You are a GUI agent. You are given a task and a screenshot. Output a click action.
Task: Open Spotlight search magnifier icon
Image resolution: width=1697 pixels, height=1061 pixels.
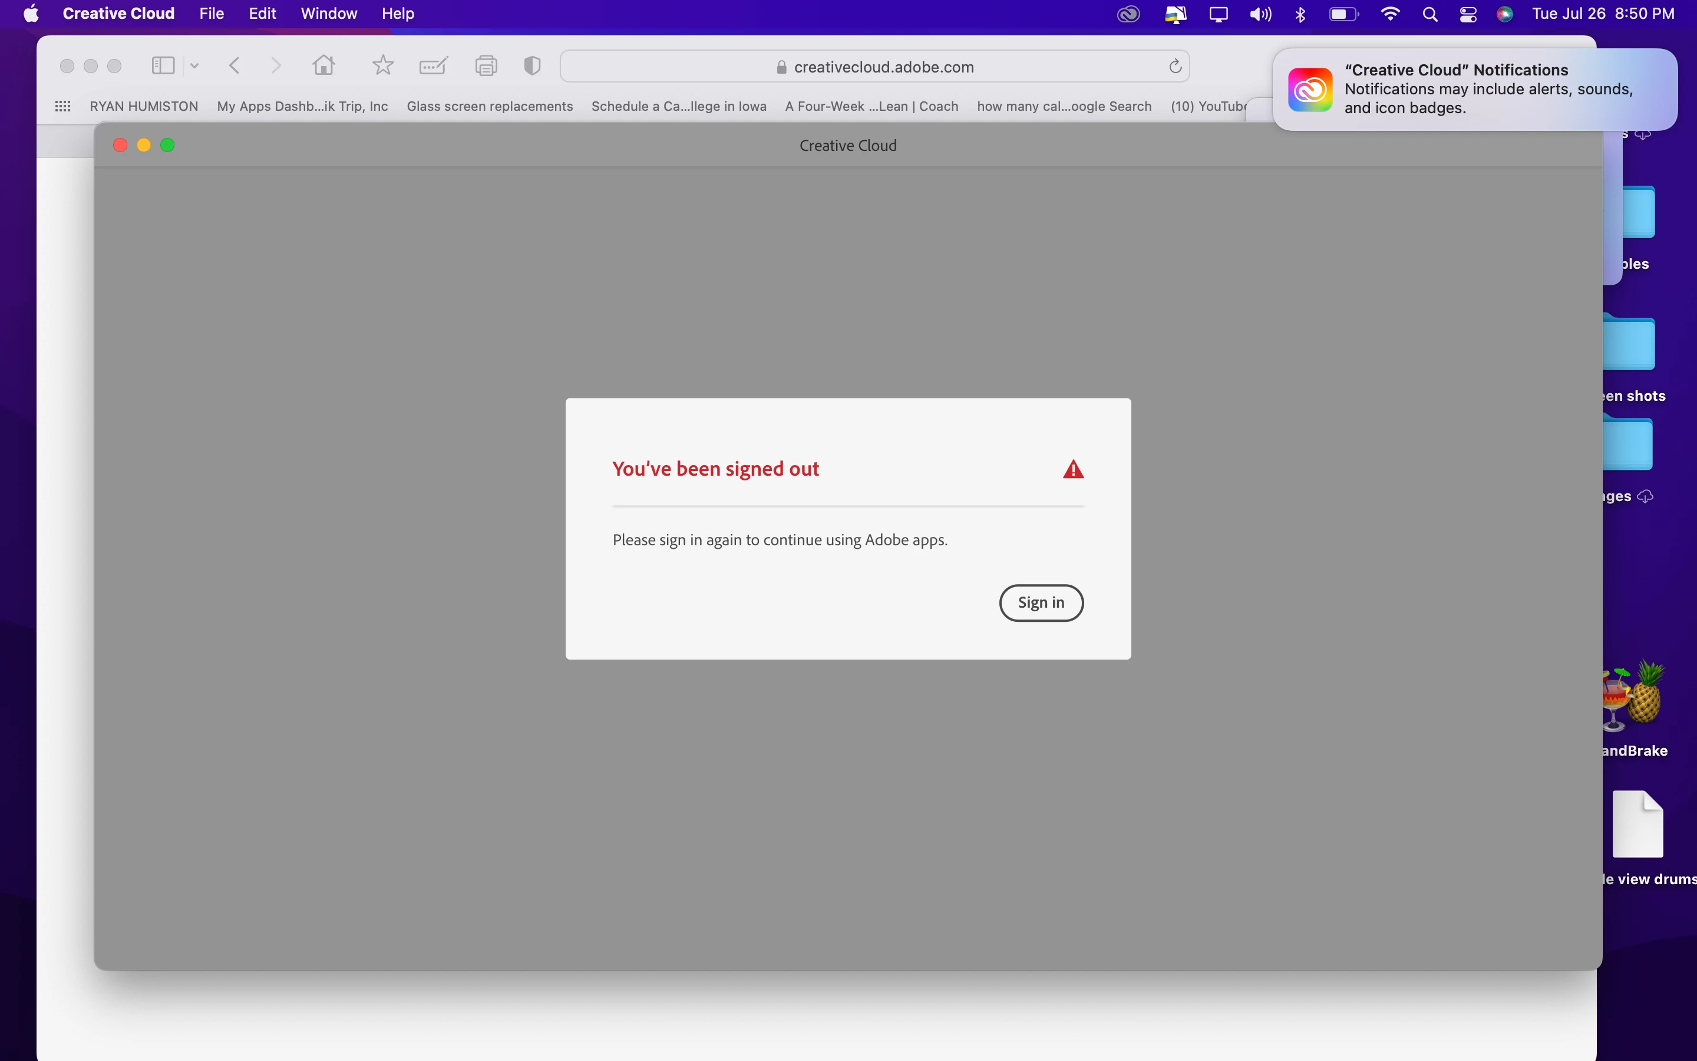[1430, 14]
